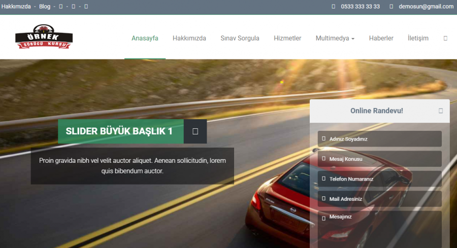Viewport: 457px width, 248px height.
Task: Click the last social icon in top bar
Action: pos(86,7)
